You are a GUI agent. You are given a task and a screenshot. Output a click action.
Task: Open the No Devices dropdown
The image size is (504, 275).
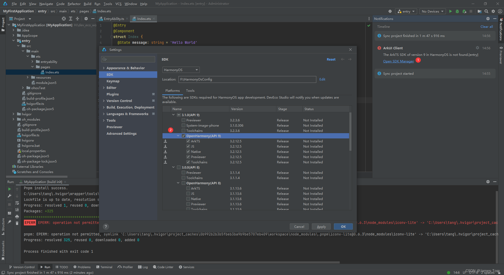point(433,11)
